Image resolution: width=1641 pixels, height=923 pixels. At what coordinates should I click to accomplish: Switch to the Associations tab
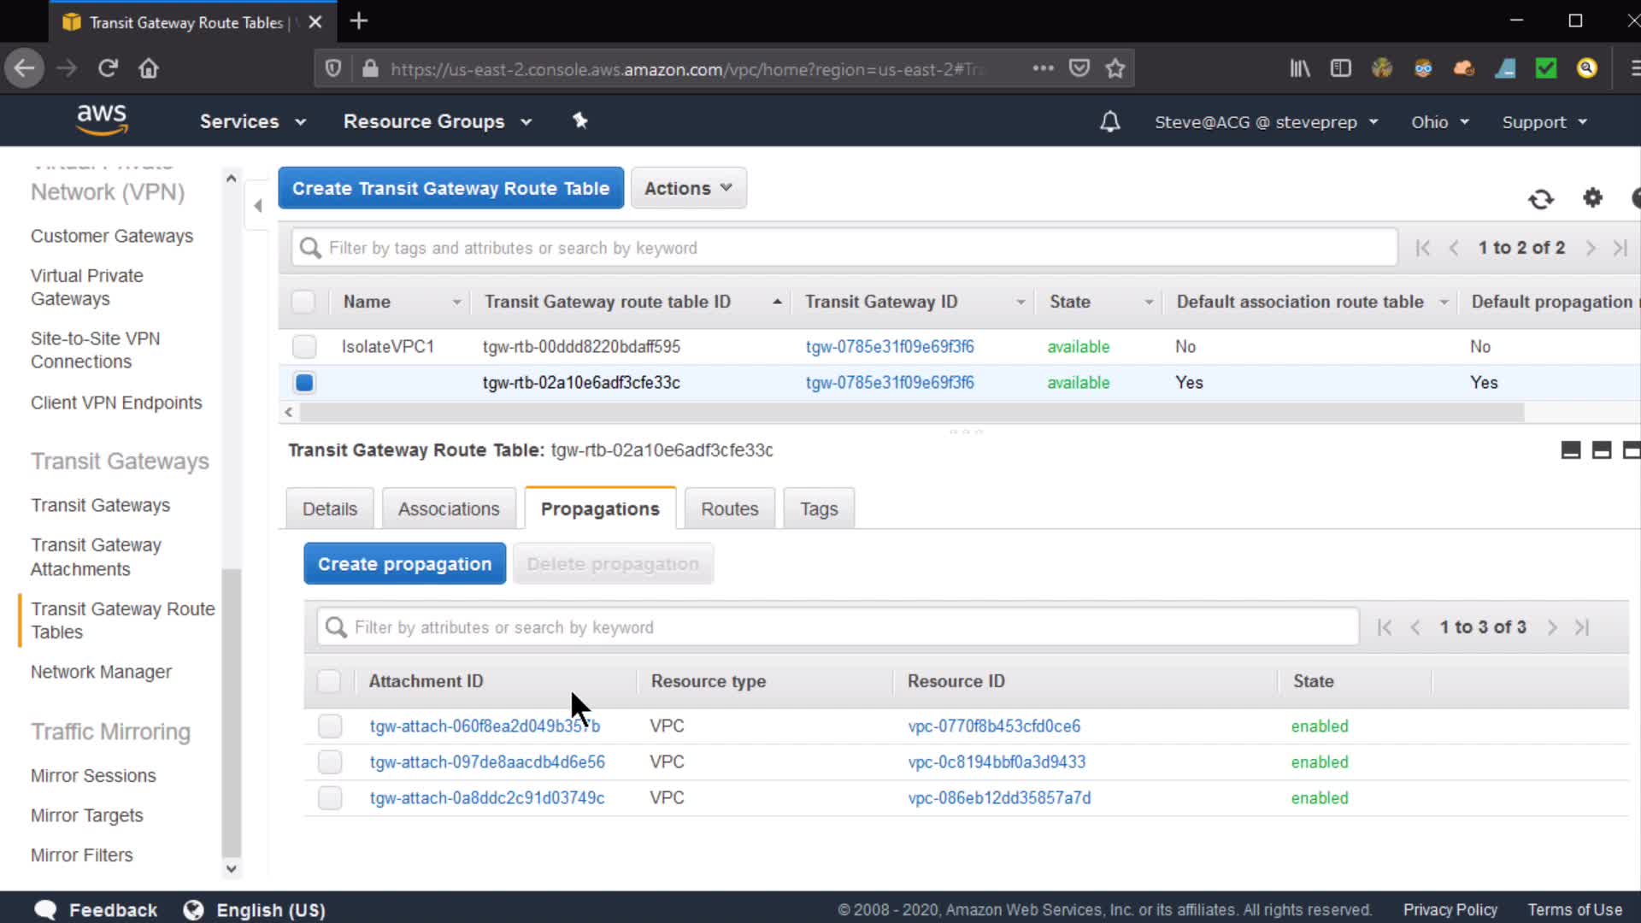[448, 509]
